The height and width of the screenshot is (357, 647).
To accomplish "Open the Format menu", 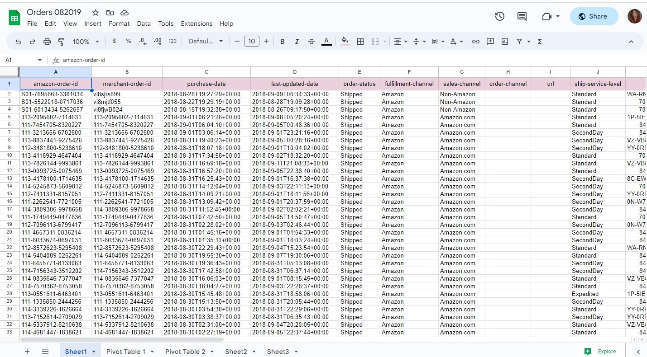I will 119,23.
